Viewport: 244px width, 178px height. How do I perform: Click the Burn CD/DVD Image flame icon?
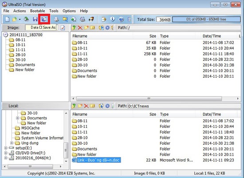point(91,20)
